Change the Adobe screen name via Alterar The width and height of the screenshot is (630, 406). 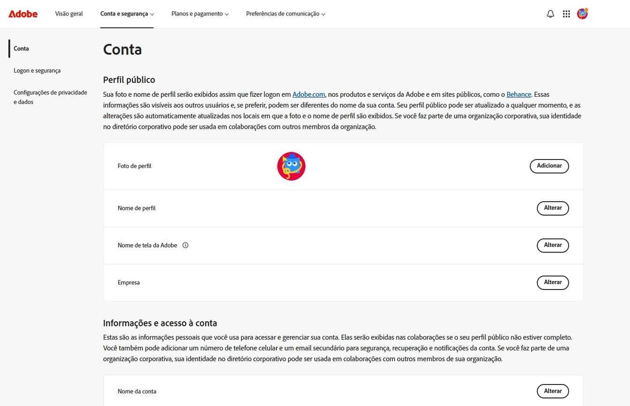pyautogui.click(x=553, y=245)
